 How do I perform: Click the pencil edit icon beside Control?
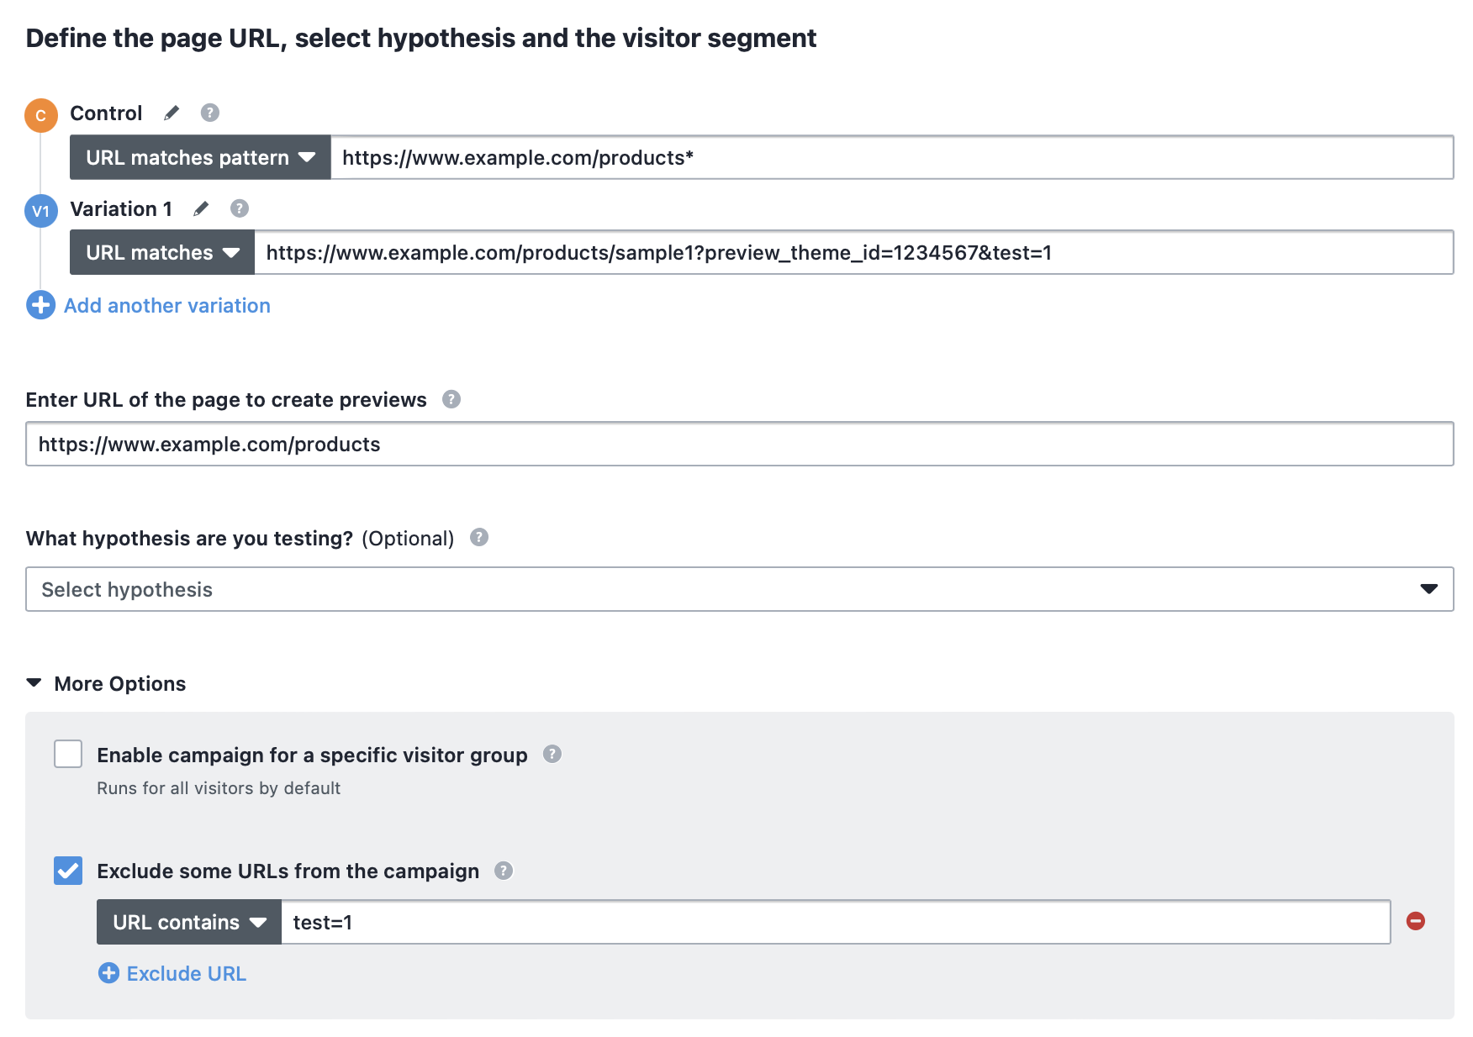point(172,113)
